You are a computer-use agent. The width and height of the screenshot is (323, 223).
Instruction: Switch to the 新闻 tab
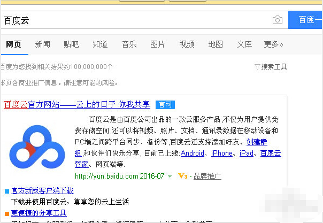pyautogui.click(x=42, y=44)
